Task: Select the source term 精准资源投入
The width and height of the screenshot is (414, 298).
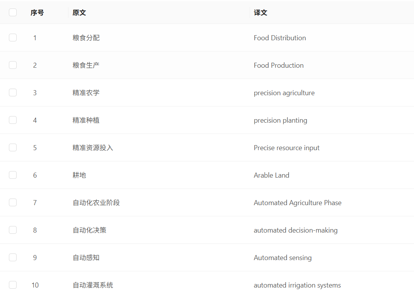Action: (x=93, y=148)
